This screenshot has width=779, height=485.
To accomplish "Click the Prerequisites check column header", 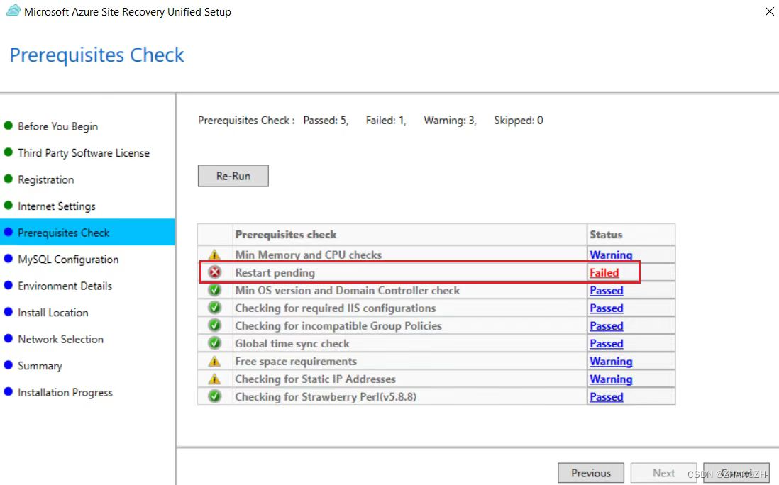I will coord(410,234).
